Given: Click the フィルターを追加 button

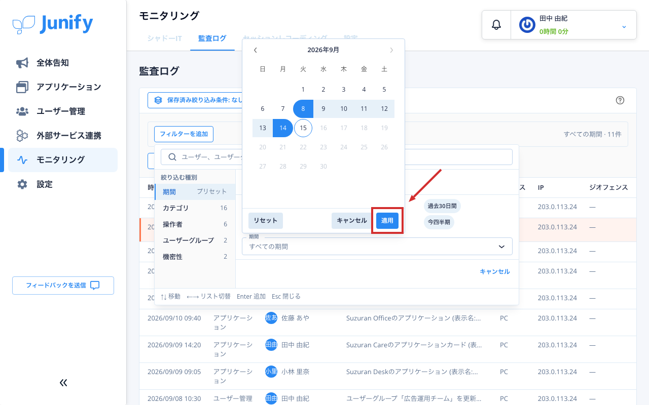Looking at the screenshot, I should (x=184, y=134).
